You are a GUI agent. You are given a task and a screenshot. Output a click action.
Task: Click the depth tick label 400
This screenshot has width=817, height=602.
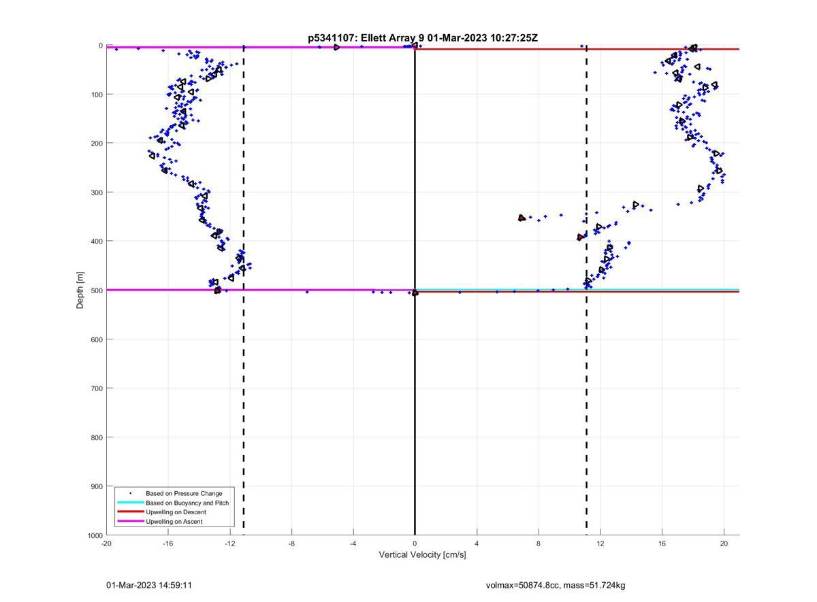tap(97, 241)
